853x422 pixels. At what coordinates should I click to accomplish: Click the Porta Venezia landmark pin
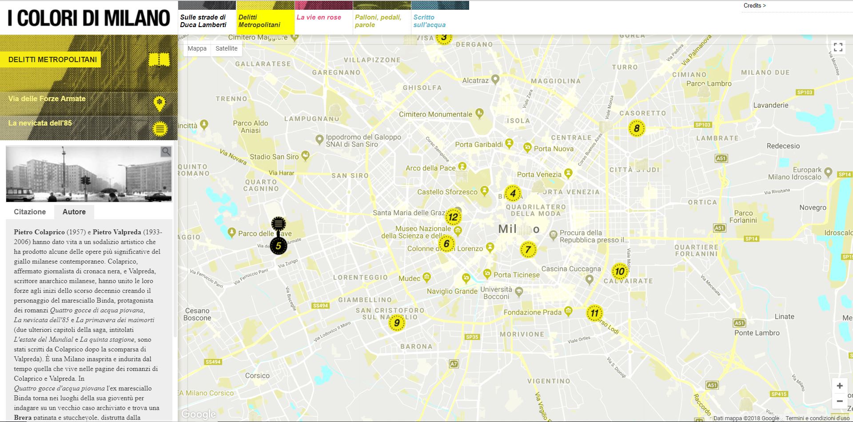(x=568, y=173)
